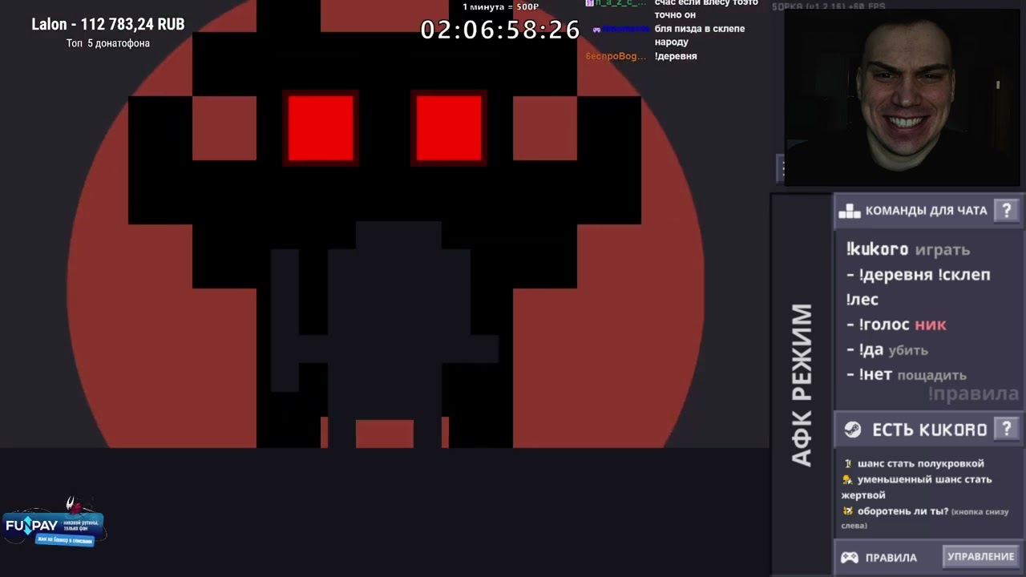Select the ЕСТЬ KUKORO header
This screenshot has width=1026, height=577.
click(928, 429)
